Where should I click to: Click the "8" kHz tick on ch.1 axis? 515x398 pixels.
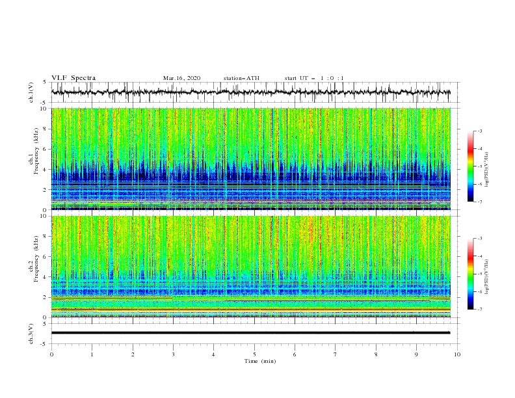46,129
